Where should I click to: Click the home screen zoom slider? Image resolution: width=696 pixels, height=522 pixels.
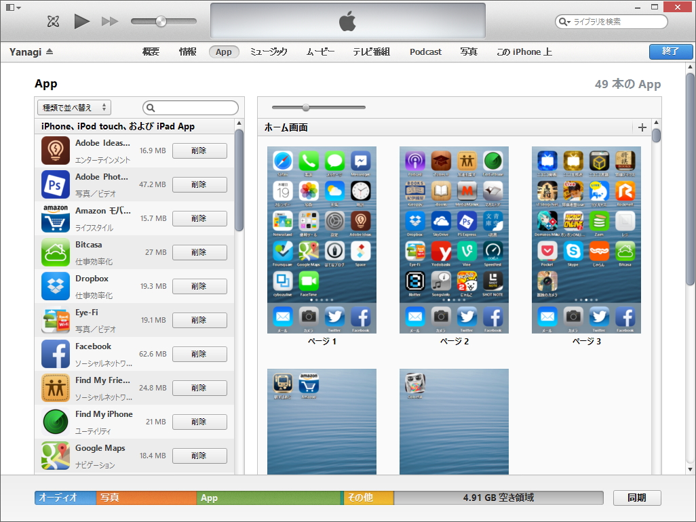[x=306, y=107]
